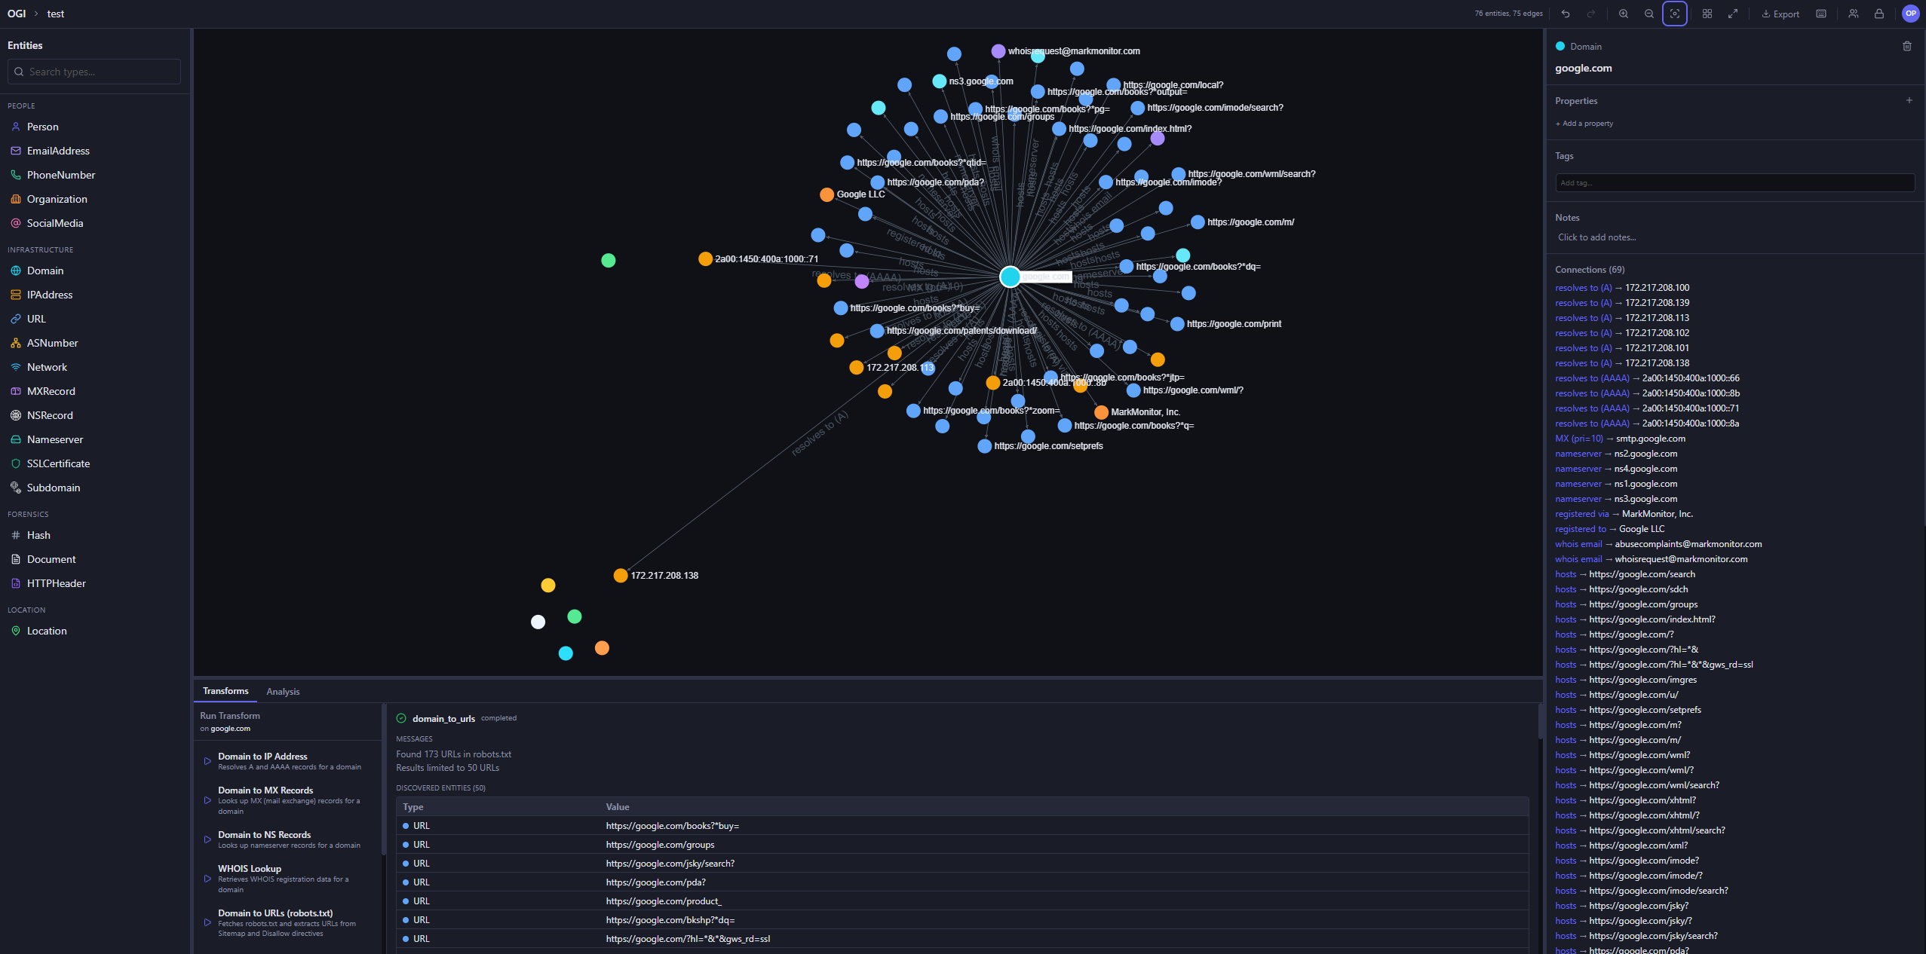The width and height of the screenshot is (1926, 954).
Task: Click the lock icon in the toolbar
Action: click(1878, 14)
